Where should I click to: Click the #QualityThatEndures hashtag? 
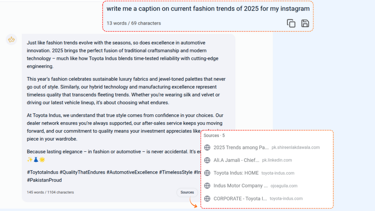click(x=82, y=172)
